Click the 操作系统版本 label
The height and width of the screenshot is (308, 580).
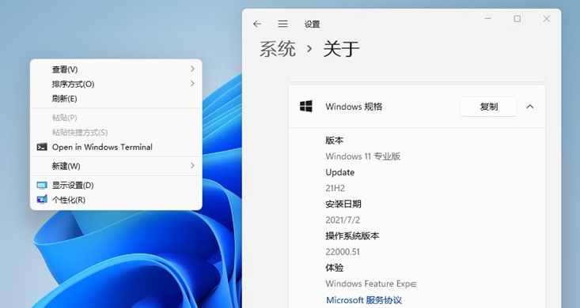pos(352,235)
